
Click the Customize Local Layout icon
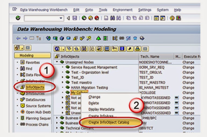(x=178, y=18)
